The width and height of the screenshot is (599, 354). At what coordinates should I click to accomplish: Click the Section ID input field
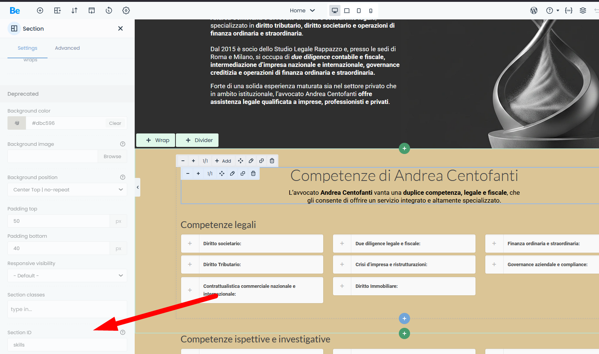click(x=67, y=345)
